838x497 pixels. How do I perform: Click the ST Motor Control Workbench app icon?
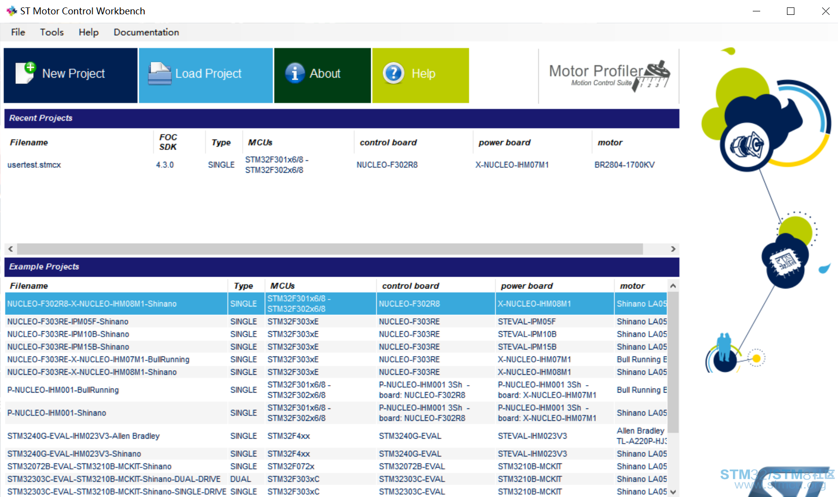11,11
